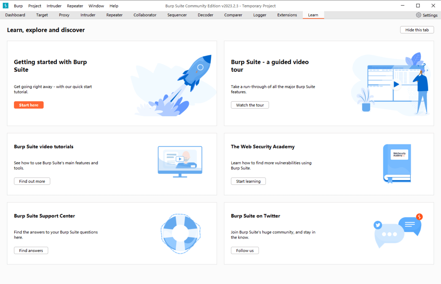The height and width of the screenshot is (284, 441).
Task: Open the Burp menu
Action: [18, 6]
